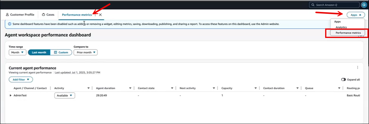This screenshot has height=124, width=369.
Task: Click the info icon in the notice banner
Action: 10,24
